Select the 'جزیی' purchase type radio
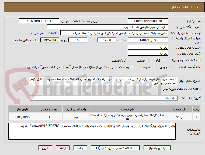Screen dimensions: 205x155 [x=171, y=67]
